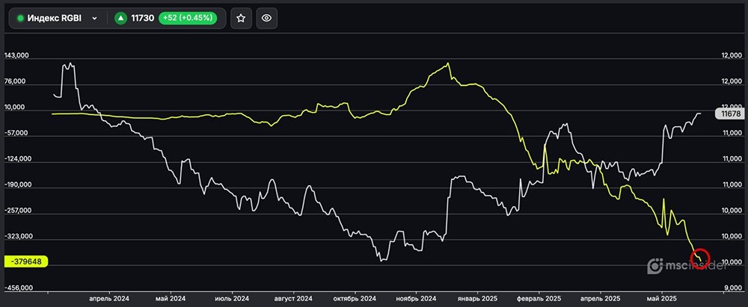
Task: Click the yellow -379648 axis value label
Action: pos(25,261)
